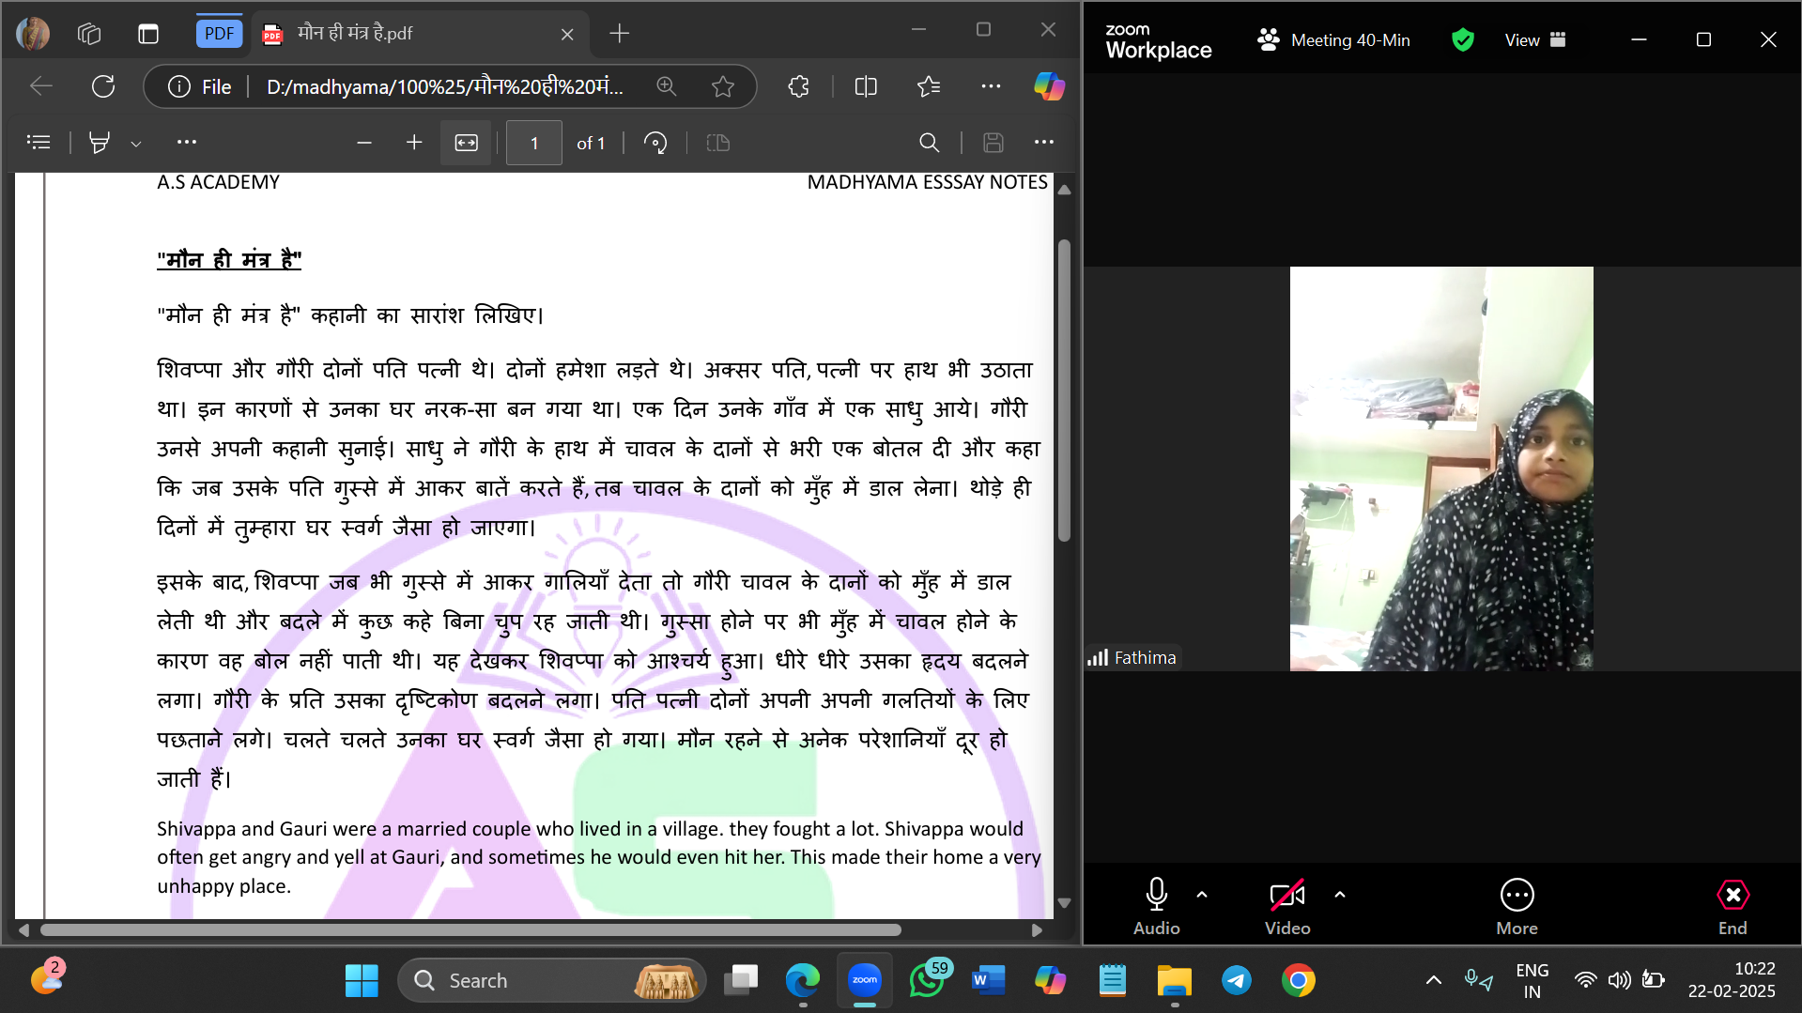Open the find in PDF search icon

[929, 143]
